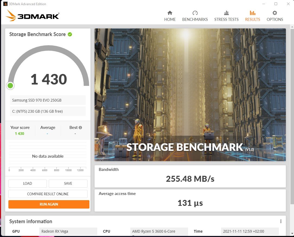Click the 2021-11-11 12:59 time field
This screenshot has width=294, height=237.
tap(250, 231)
